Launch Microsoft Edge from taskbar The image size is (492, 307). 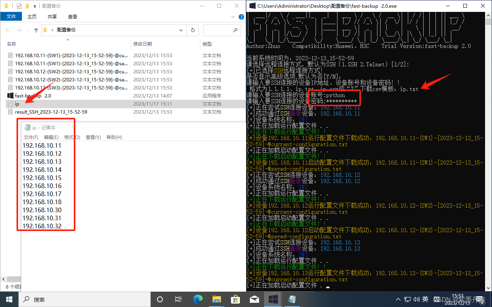[198, 299]
